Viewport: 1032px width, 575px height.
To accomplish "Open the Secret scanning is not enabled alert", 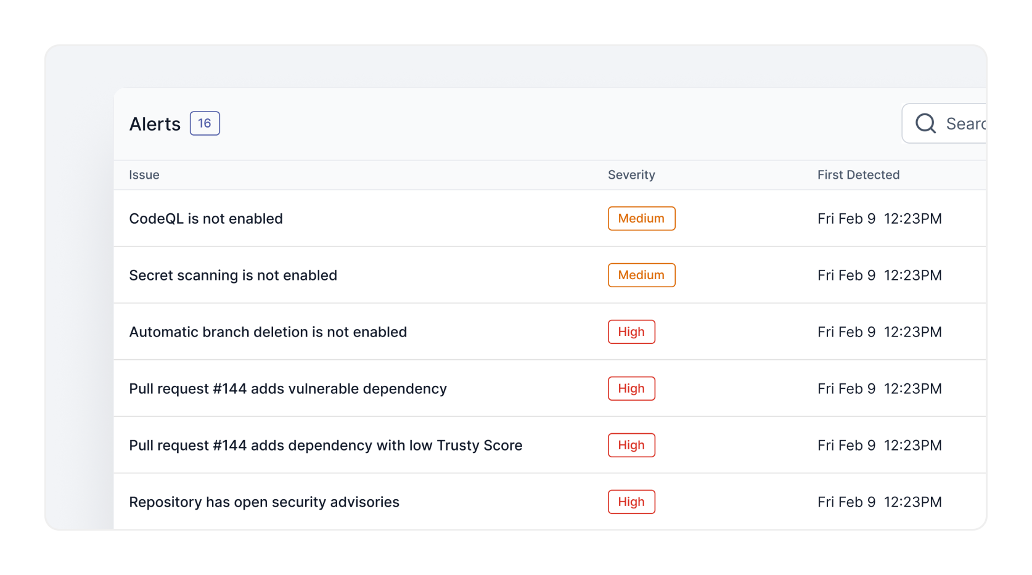I will coord(233,275).
